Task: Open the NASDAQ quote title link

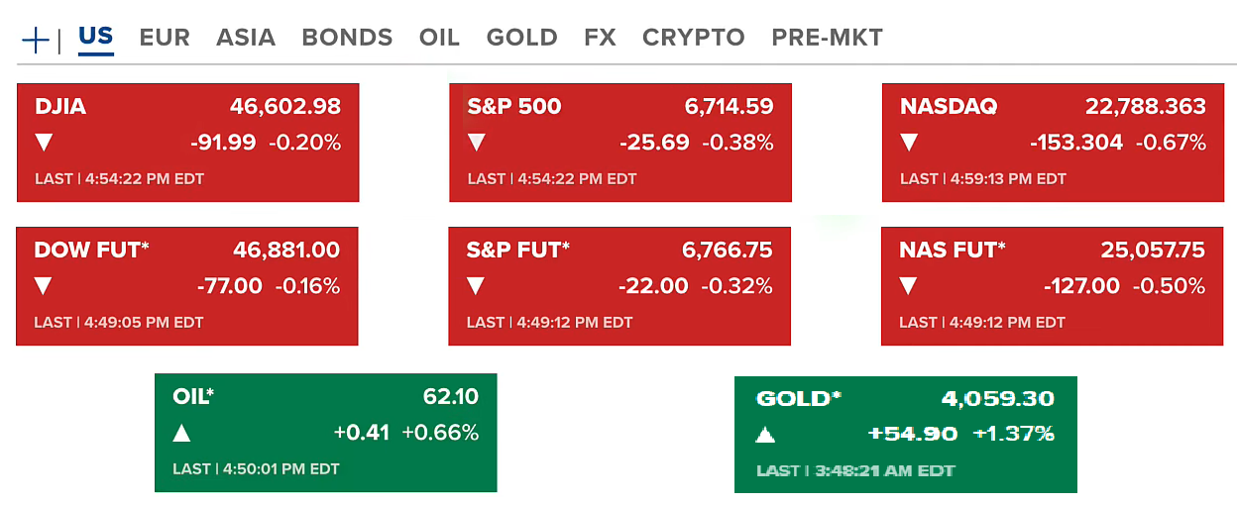Action: [949, 107]
